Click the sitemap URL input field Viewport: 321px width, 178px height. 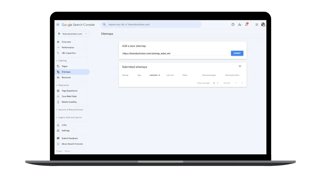[x=175, y=53]
